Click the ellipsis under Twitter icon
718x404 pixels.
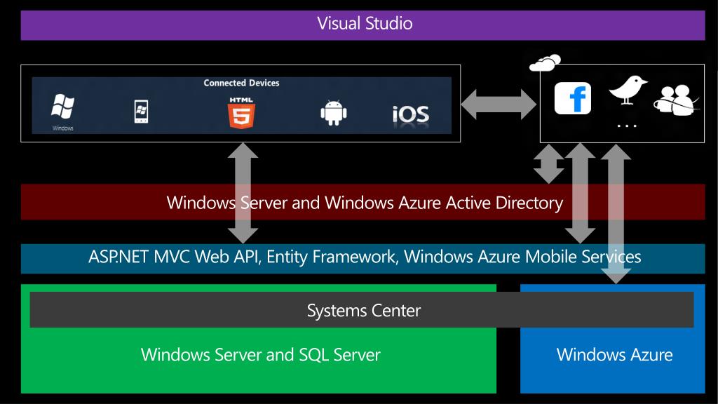point(626,126)
